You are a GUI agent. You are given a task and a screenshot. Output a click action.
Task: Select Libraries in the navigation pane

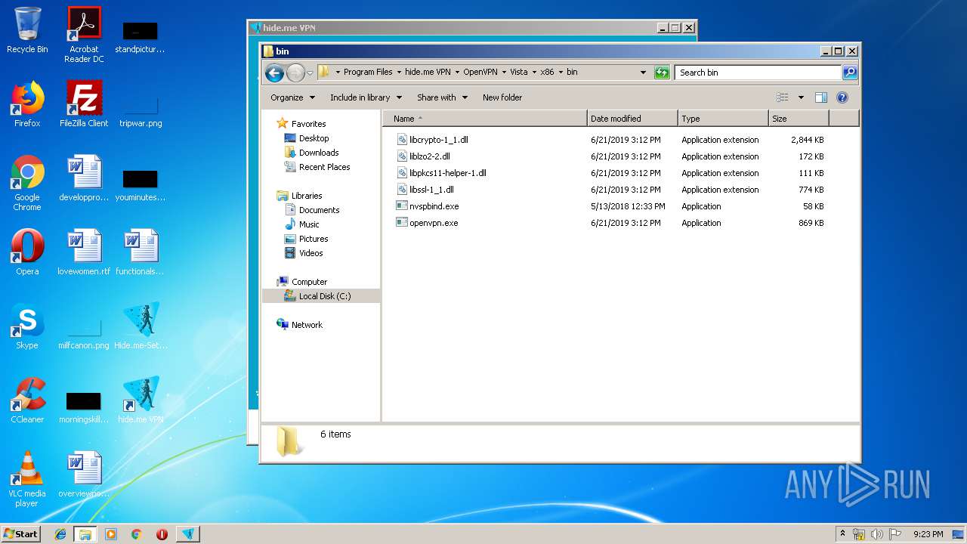pos(307,196)
